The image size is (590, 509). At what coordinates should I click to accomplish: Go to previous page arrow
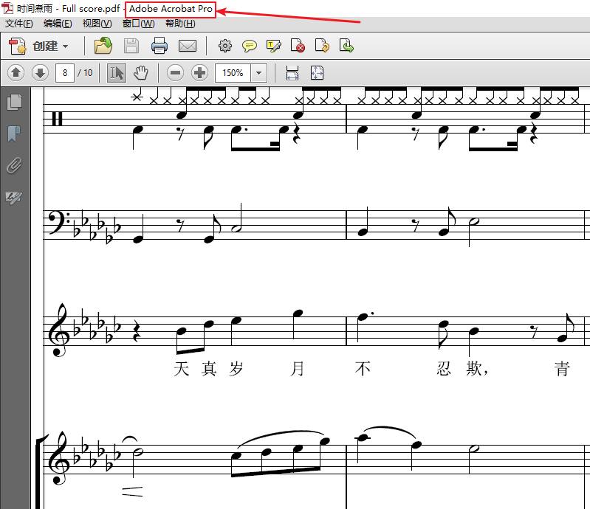point(16,72)
